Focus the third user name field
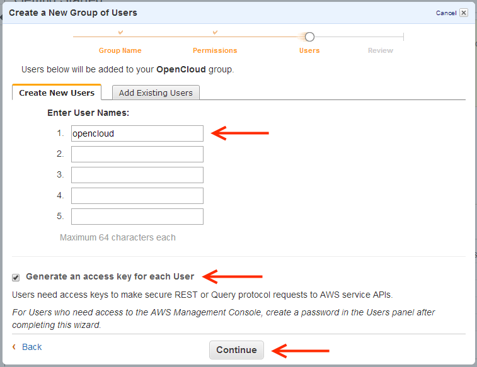 coord(137,175)
